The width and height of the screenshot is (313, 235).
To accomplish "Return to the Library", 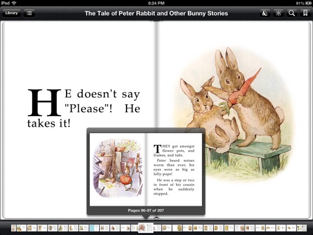I will point(12,13).
